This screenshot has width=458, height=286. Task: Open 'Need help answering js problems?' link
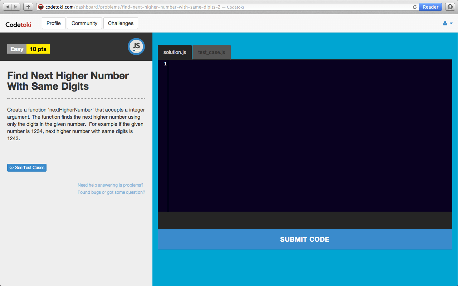(111, 185)
